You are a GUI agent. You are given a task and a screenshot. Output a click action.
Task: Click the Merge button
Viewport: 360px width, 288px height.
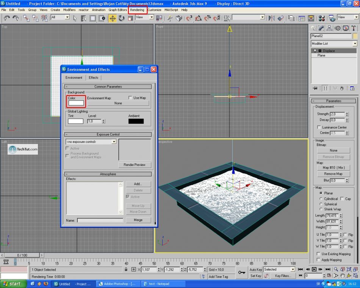138,220
